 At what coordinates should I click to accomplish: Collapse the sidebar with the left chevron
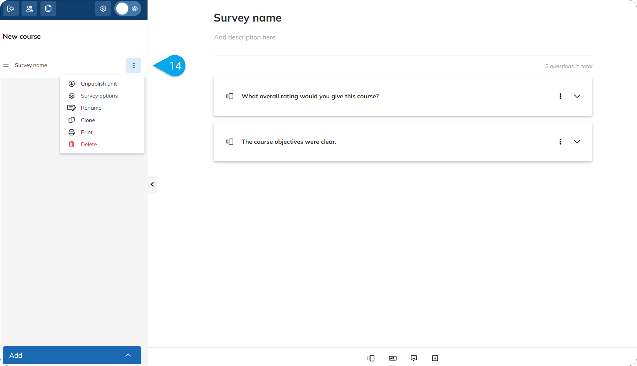[152, 184]
